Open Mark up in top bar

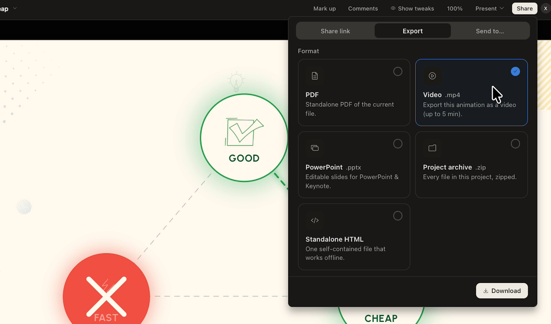pos(324,9)
